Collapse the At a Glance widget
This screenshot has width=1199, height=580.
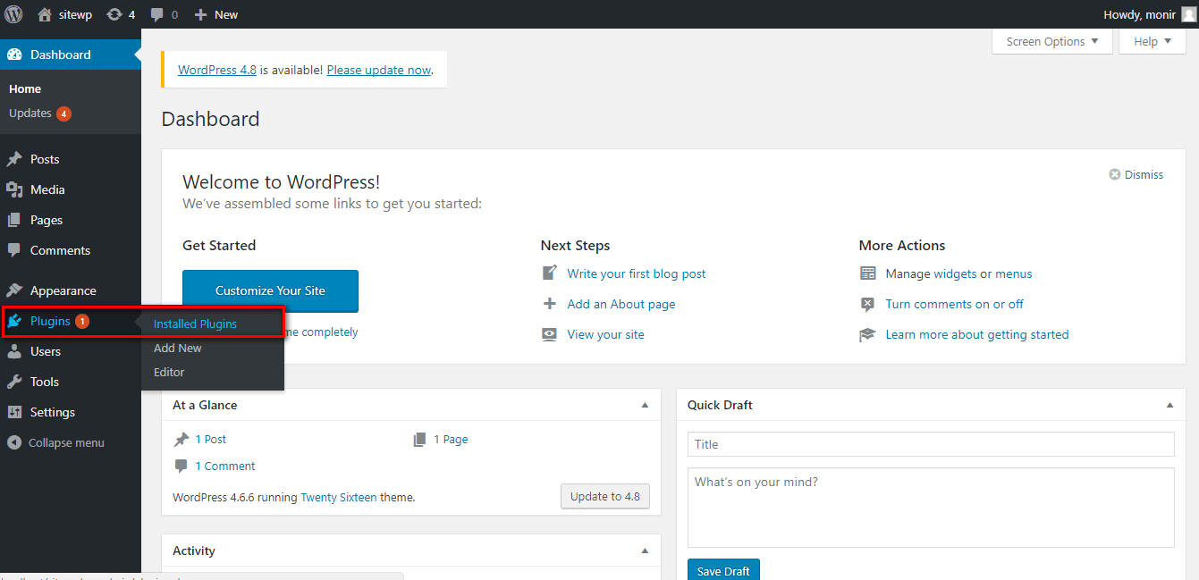coord(645,405)
